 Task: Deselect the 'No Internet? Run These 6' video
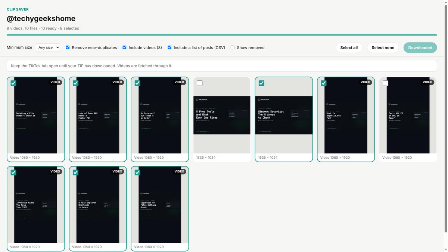(x=137, y=83)
